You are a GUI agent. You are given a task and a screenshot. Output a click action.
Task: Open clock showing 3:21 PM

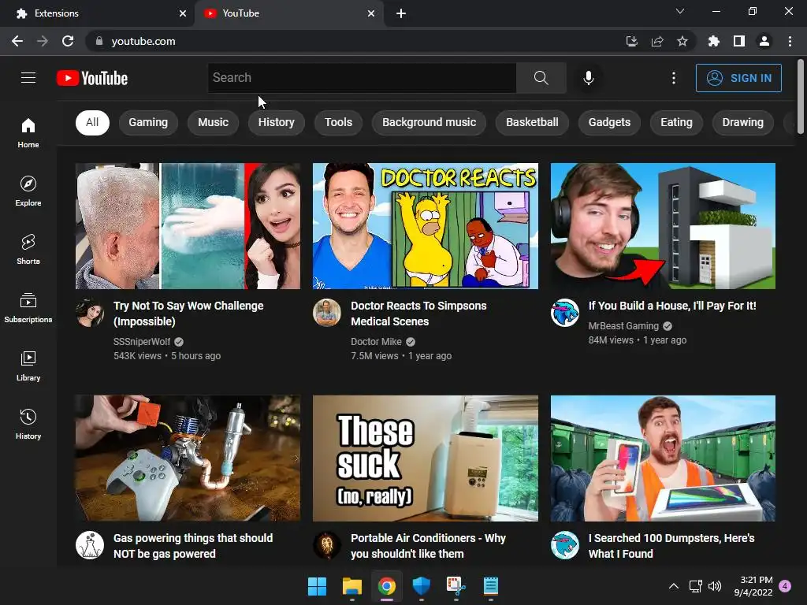click(x=753, y=586)
